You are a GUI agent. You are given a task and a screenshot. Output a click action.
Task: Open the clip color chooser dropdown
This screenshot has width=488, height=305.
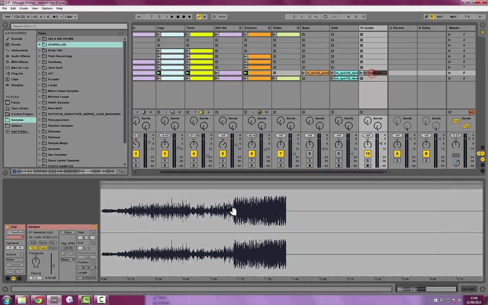pos(15,238)
